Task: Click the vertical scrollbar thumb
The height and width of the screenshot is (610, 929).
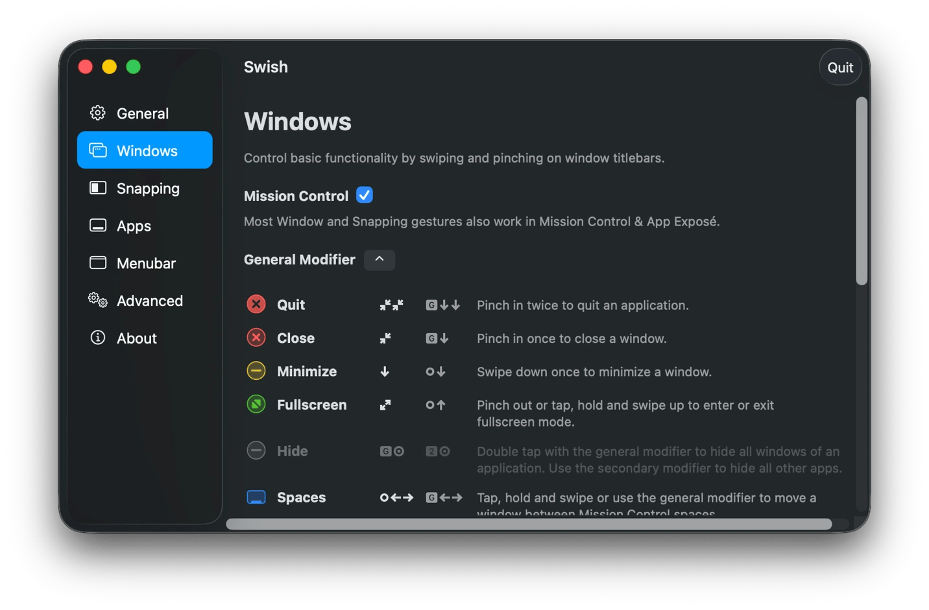Action: 862,191
